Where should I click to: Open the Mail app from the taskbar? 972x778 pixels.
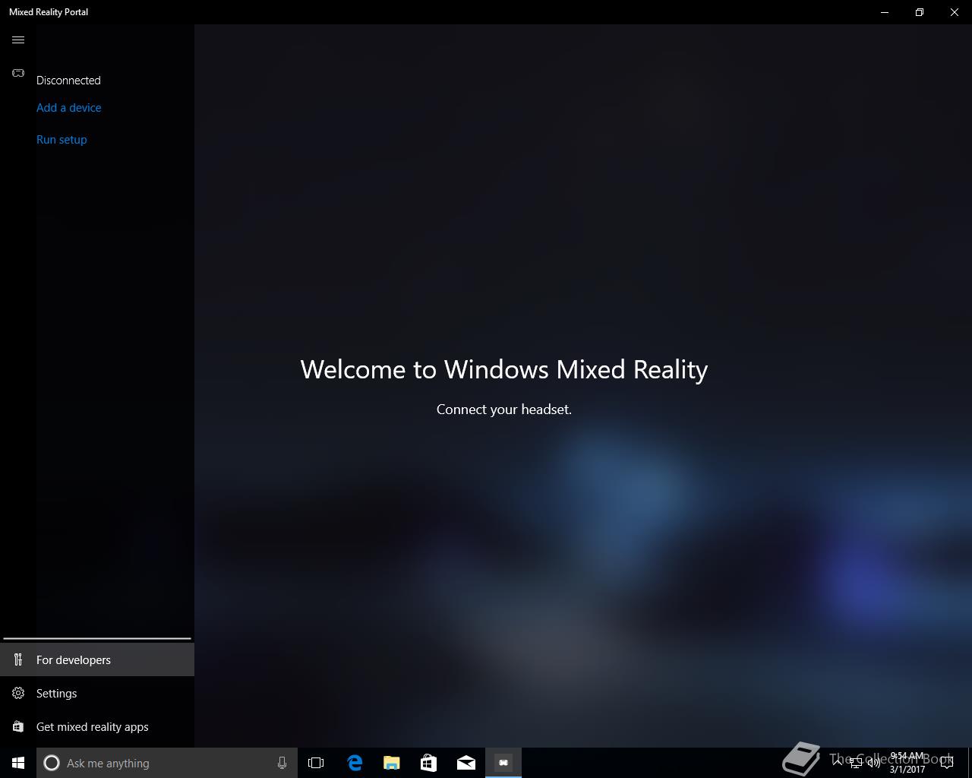click(x=465, y=763)
